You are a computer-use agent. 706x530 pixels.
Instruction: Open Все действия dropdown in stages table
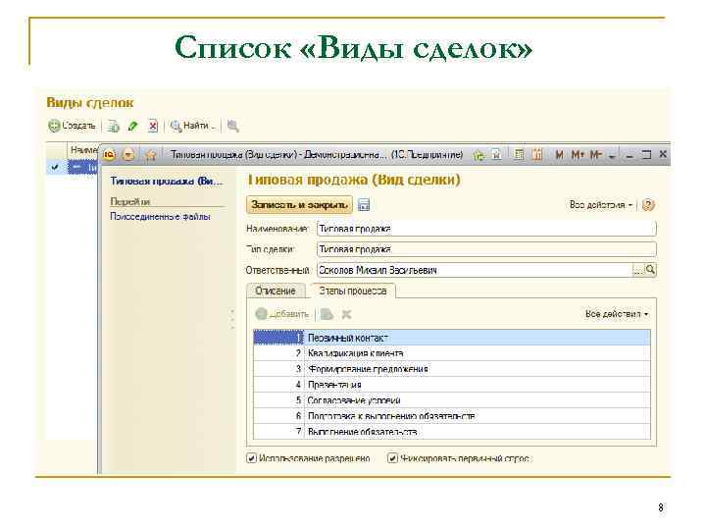point(617,314)
